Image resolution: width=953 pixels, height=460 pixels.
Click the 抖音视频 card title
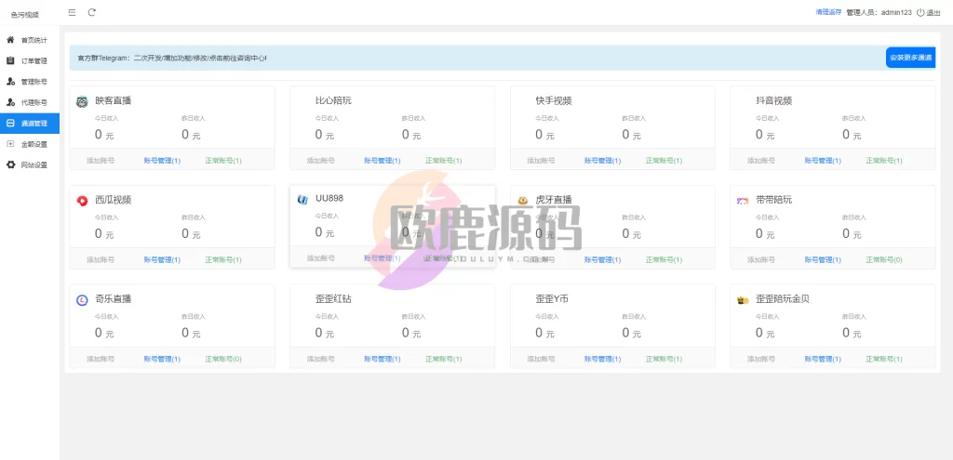click(x=773, y=100)
